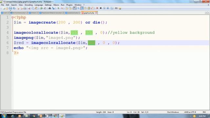Click the Replace toolbar icon
Screen dimensions: 210x118
click(53, 8)
